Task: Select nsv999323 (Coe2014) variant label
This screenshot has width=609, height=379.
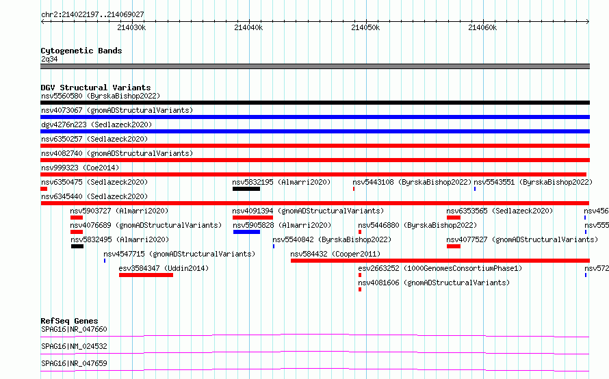Action: [x=80, y=168]
